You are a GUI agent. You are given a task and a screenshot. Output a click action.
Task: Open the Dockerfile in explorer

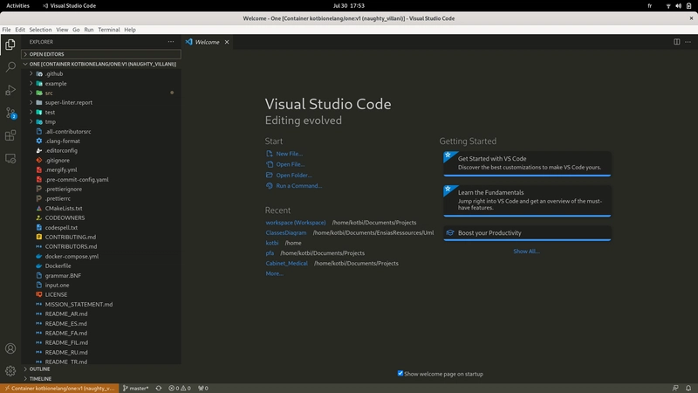pyautogui.click(x=58, y=265)
